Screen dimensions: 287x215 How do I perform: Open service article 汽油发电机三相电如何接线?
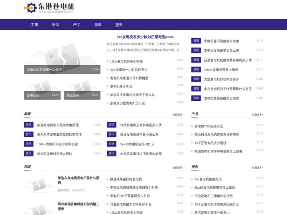point(213,196)
